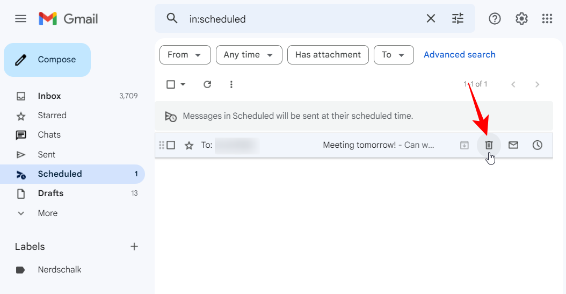Open the From filter dropdown

click(185, 55)
